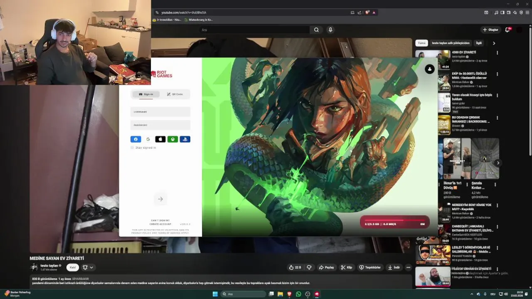Sign in with Apple icon
Screen dimensions: 532x299
tap(160, 139)
